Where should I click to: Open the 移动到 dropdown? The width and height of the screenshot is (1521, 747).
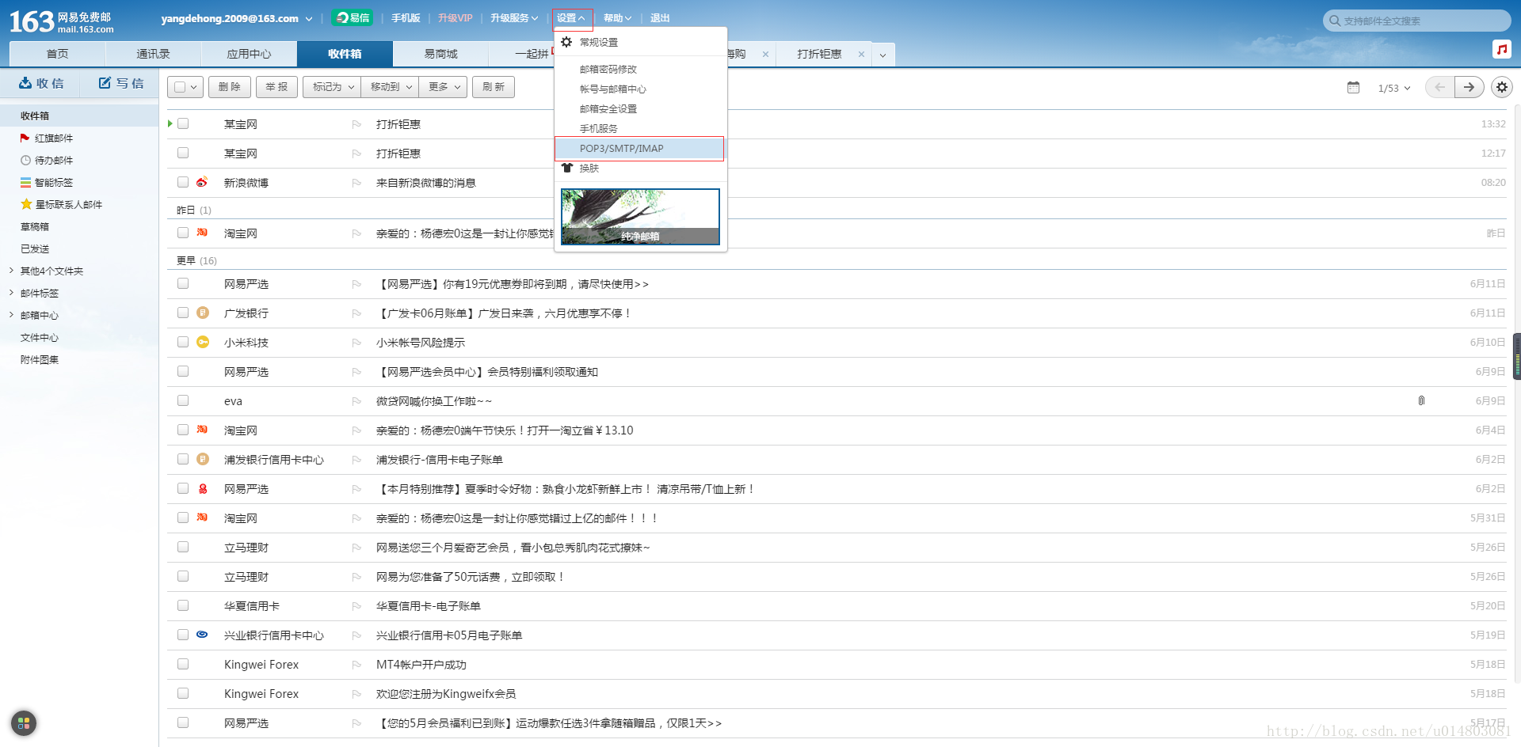389,87
